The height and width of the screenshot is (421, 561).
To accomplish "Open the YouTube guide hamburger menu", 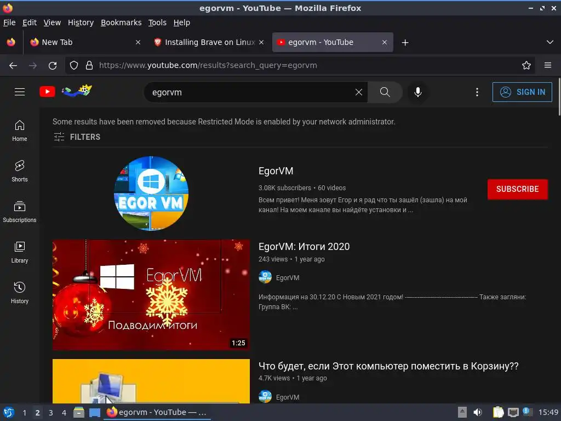I will (20, 92).
